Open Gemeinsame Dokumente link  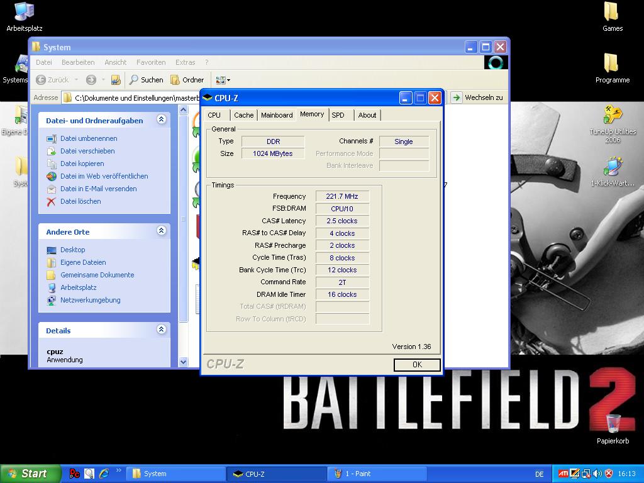pyautogui.click(x=97, y=275)
